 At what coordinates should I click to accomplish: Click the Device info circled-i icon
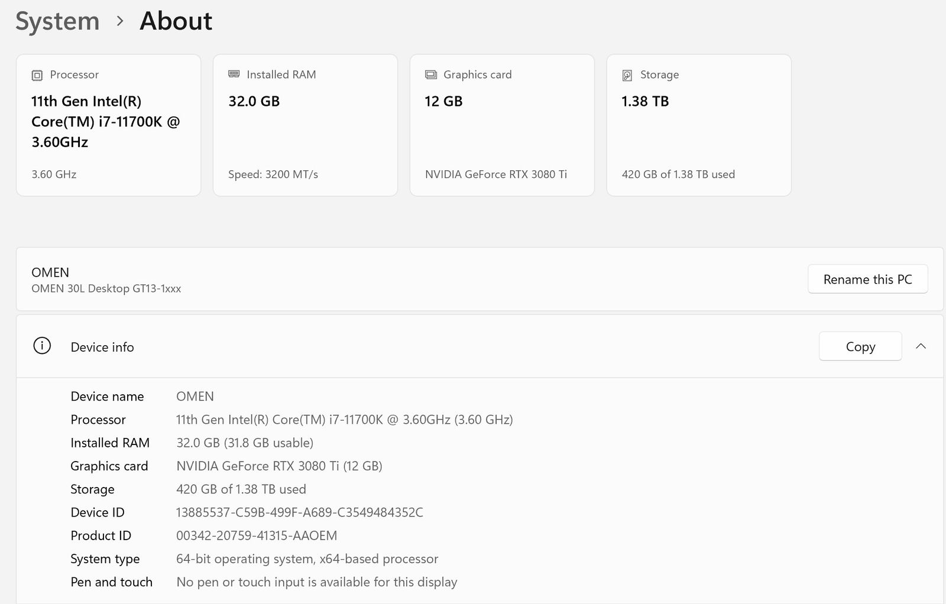tap(42, 346)
